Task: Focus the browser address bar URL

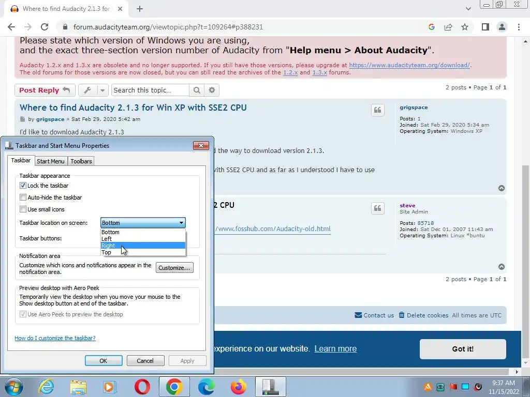Action: point(168,27)
